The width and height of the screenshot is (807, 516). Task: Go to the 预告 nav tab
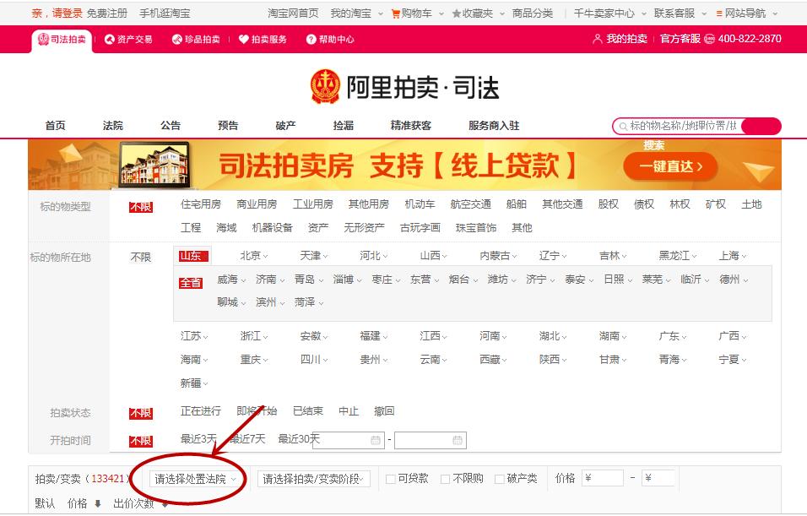228,126
